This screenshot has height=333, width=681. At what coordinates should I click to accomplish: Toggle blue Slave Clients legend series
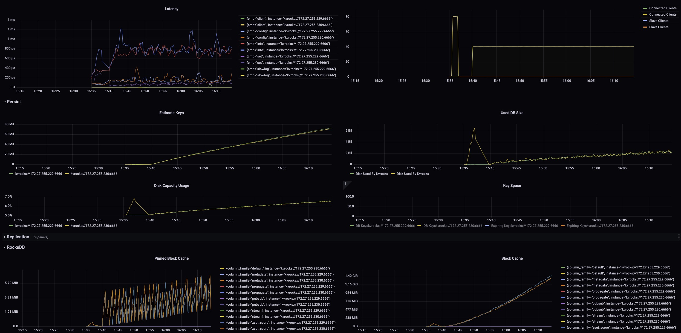point(659,21)
